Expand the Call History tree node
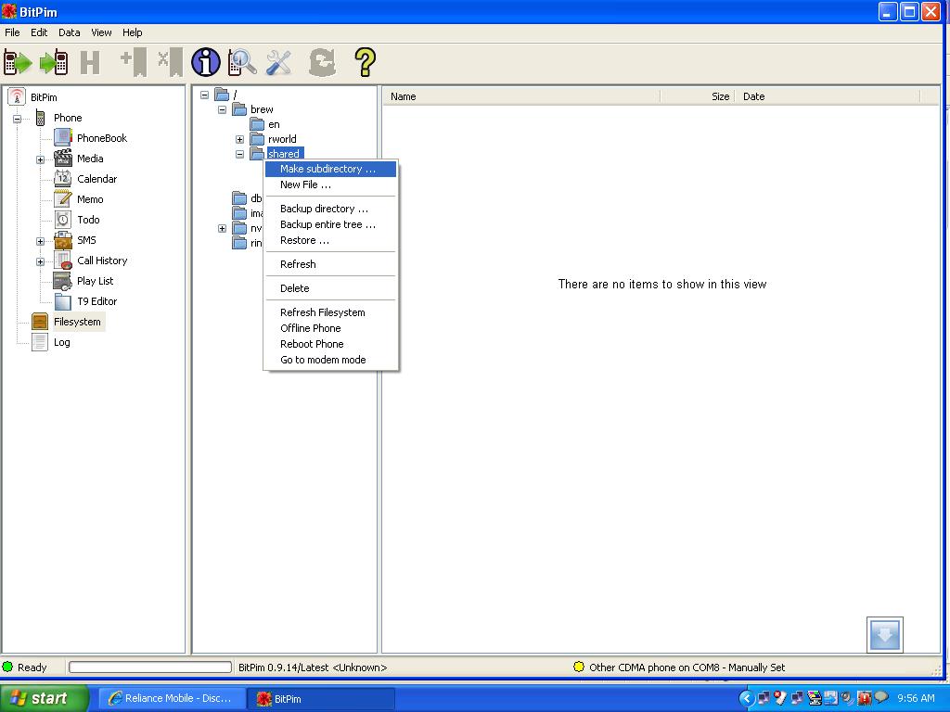 (x=40, y=262)
